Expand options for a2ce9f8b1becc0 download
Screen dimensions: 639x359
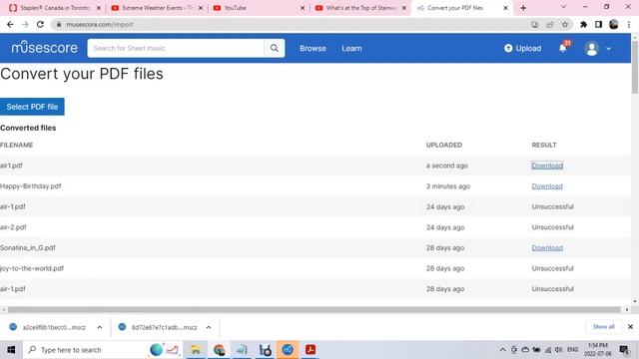pos(100,327)
